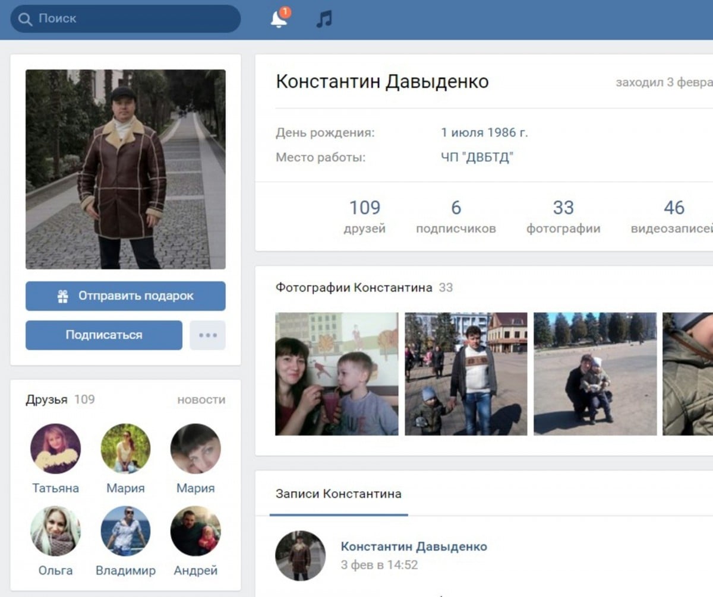Click the magnifier icon in search

click(x=25, y=19)
